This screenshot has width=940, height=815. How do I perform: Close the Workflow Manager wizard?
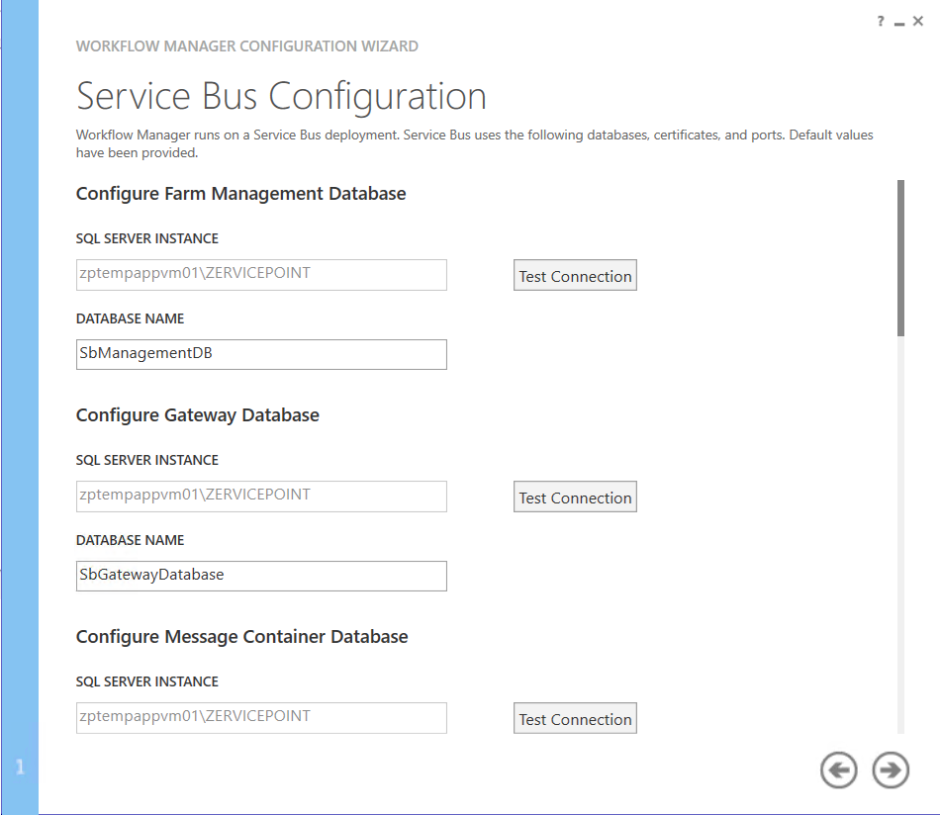pyautogui.click(x=918, y=22)
